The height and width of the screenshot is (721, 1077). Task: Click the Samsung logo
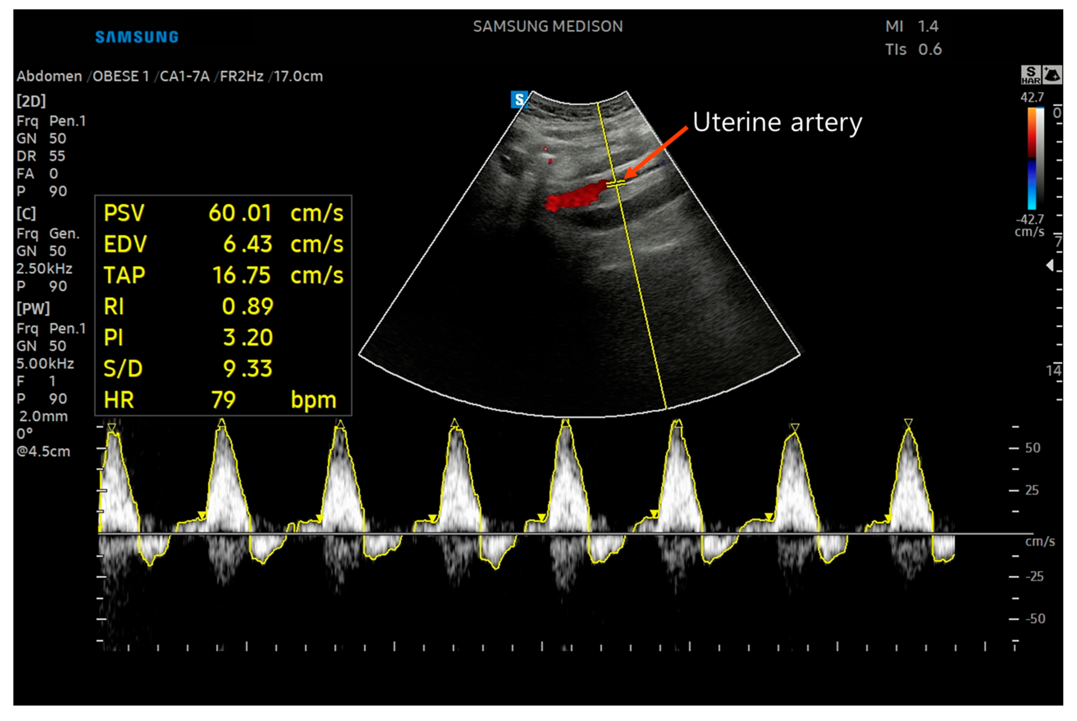137,37
